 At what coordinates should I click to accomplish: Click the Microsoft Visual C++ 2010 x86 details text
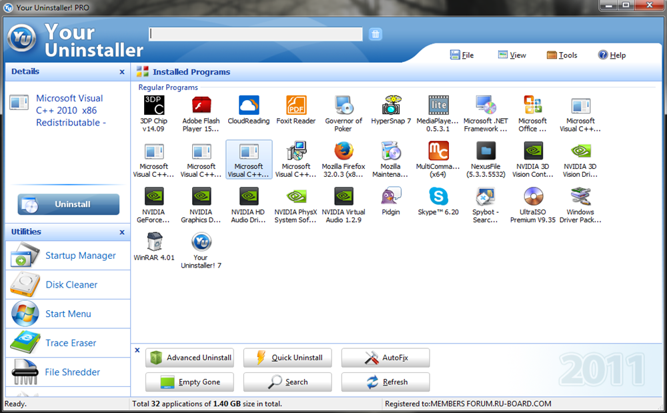click(x=70, y=110)
